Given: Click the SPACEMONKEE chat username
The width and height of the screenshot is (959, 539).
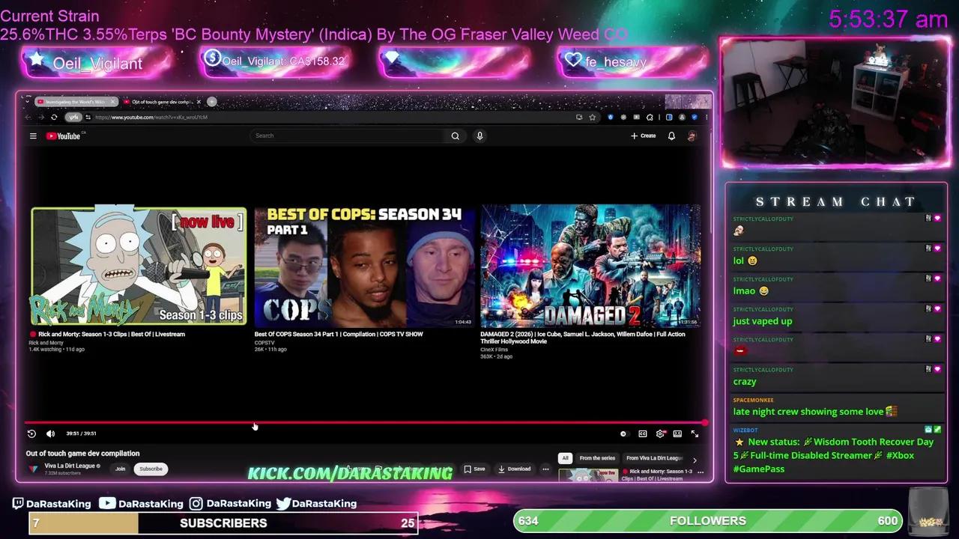Looking at the screenshot, I should [x=753, y=400].
